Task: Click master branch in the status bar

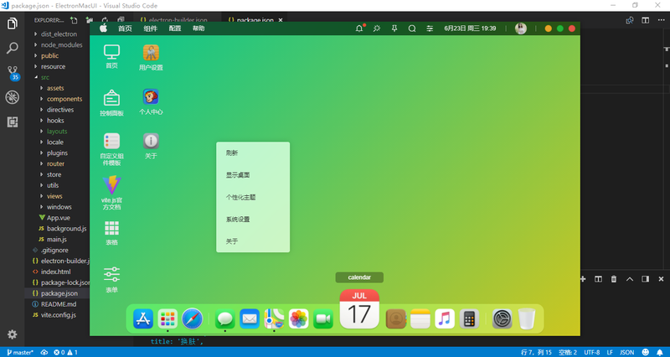Action: 20,352
